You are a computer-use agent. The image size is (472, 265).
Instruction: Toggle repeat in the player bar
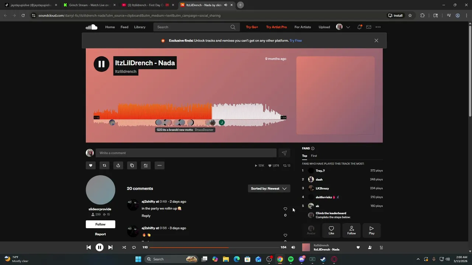tap(134, 247)
